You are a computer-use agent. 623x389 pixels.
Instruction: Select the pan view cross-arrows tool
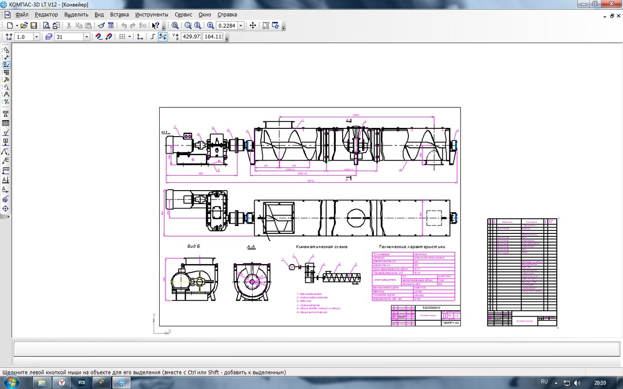point(253,25)
